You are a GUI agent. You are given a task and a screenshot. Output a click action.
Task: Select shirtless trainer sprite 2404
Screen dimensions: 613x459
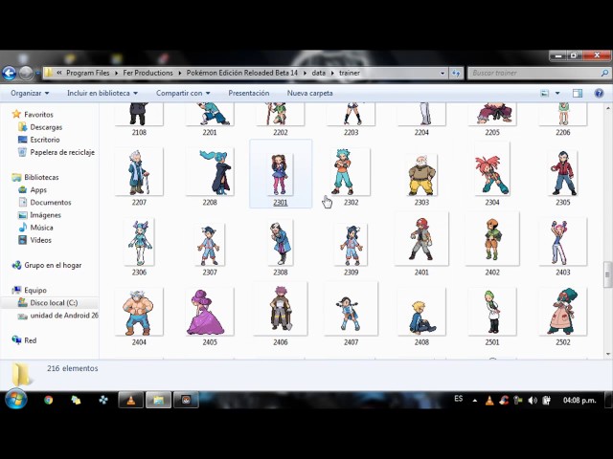coord(139,312)
